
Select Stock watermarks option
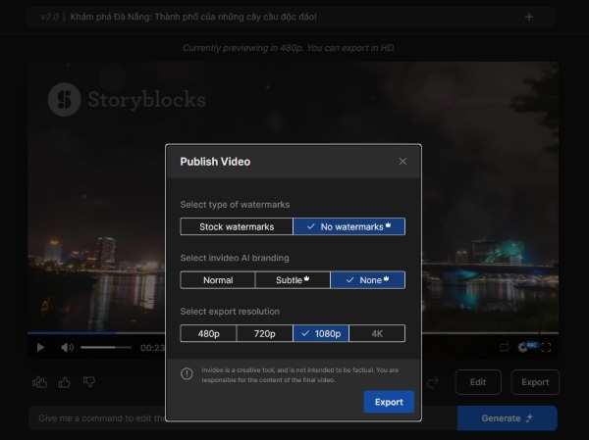tap(237, 226)
